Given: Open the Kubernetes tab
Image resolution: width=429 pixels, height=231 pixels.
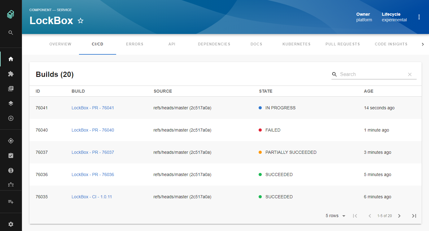Looking at the screenshot, I should tap(296, 44).
